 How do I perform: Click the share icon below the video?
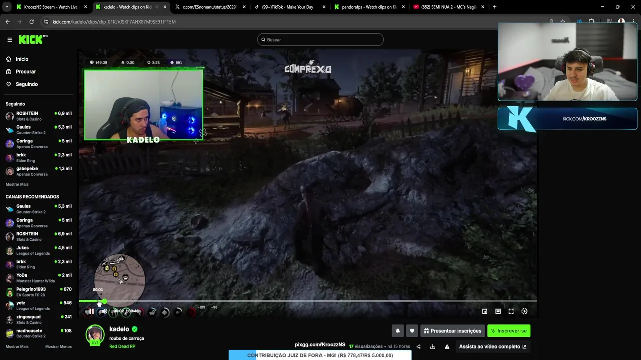(418, 346)
